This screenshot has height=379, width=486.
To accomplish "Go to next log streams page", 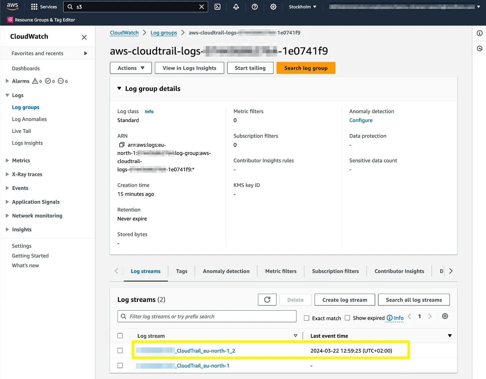I will coord(430,316).
